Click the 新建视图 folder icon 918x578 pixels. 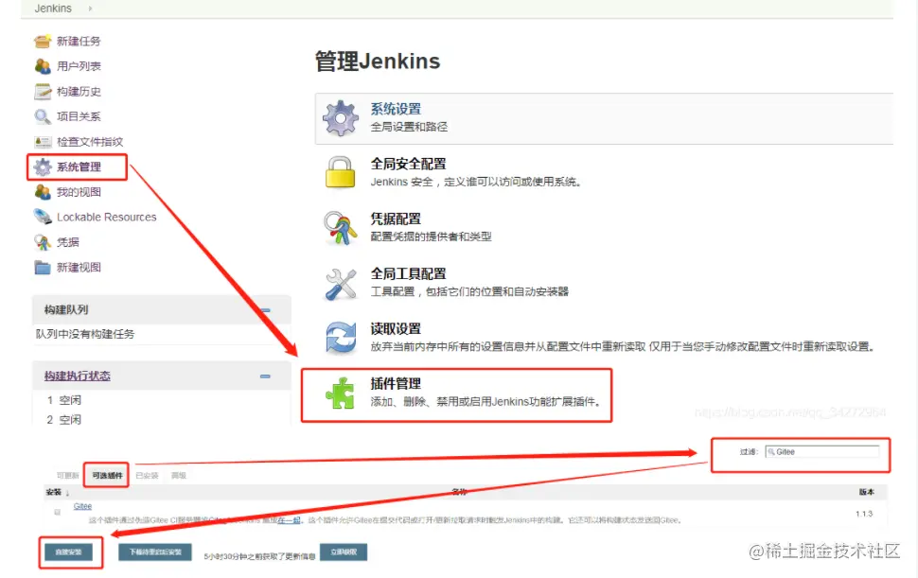click(43, 268)
